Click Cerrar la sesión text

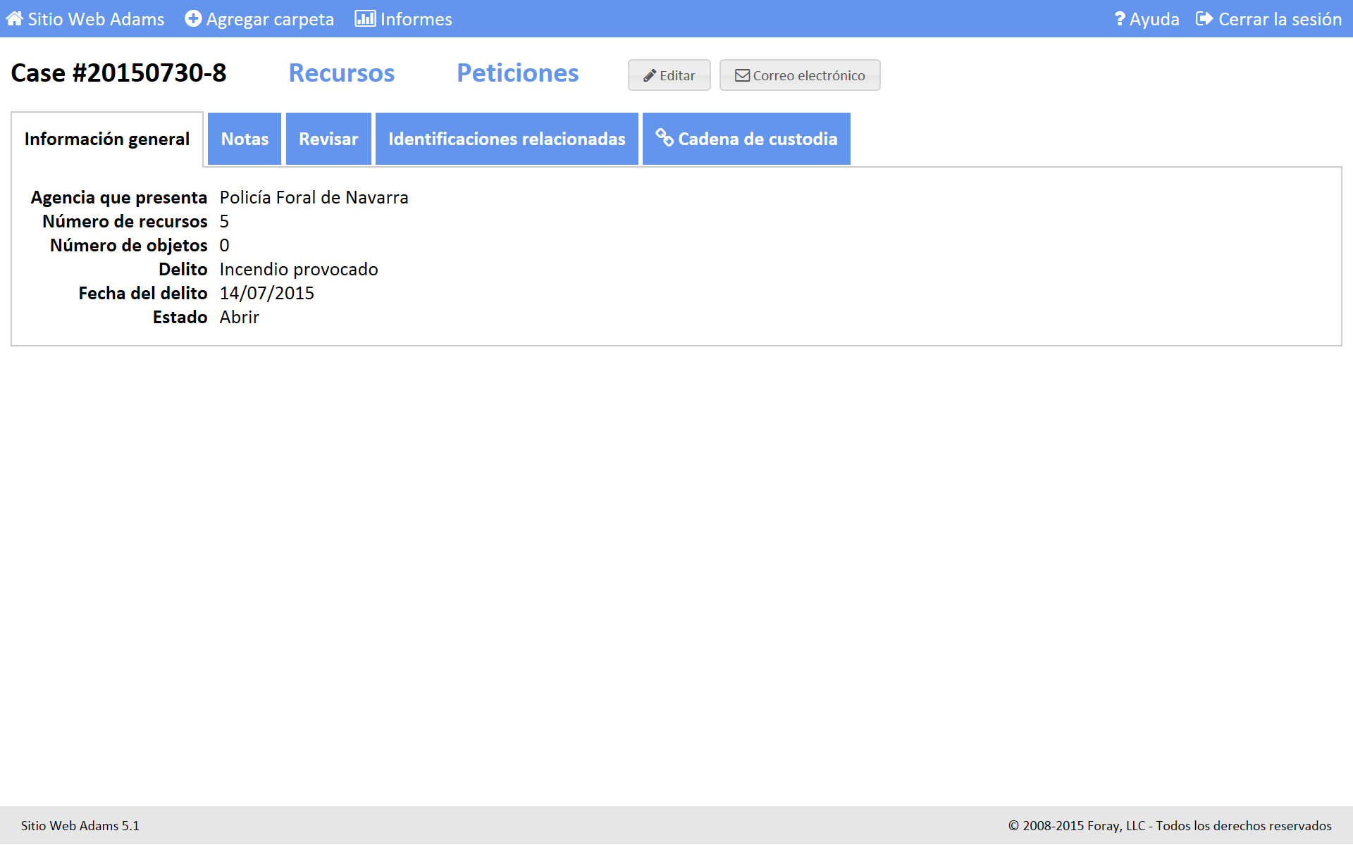click(x=1280, y=19)
